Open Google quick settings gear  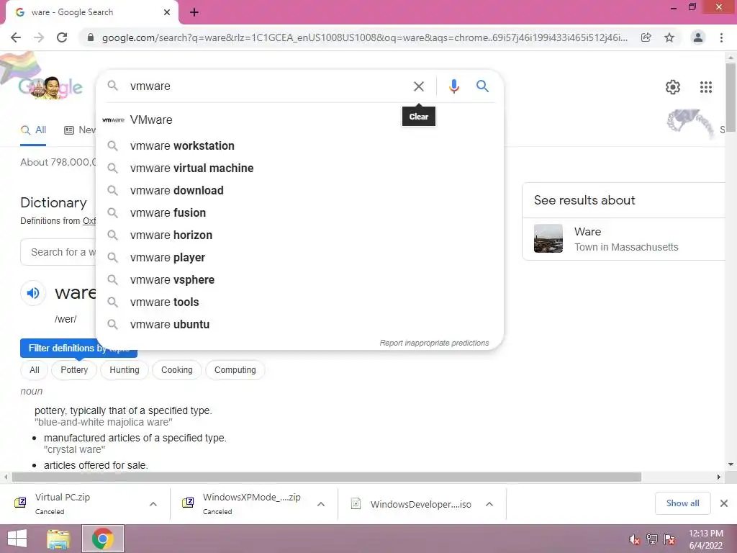673,87
